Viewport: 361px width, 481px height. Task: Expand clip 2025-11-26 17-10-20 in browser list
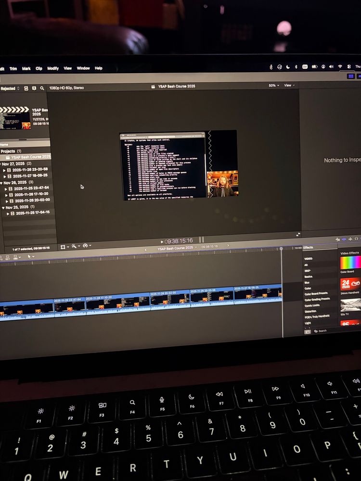(x=6, y=195)
